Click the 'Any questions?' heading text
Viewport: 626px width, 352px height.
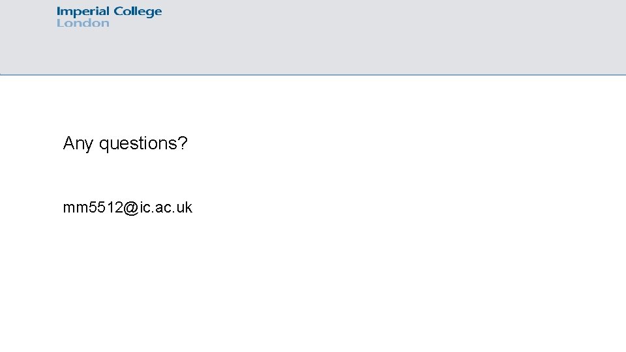point(125,143)
